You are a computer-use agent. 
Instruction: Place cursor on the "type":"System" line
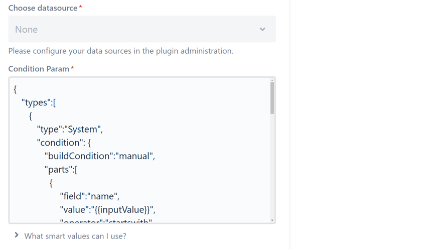point(70,129)
